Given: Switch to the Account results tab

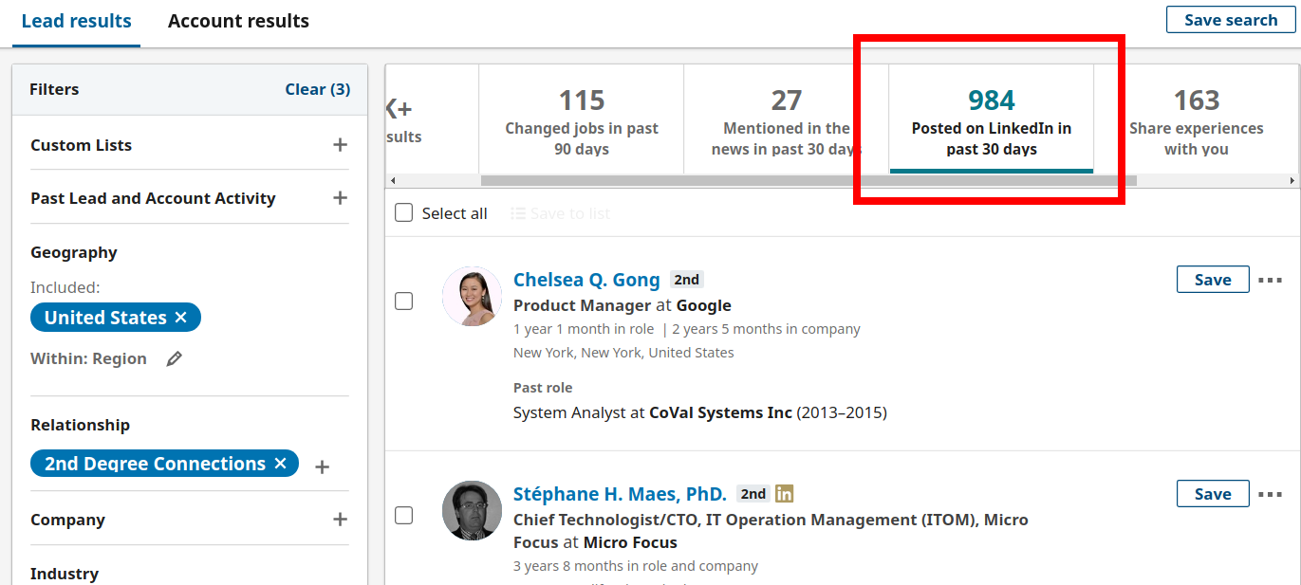Looking at the screenshot, I should [238, 21].
